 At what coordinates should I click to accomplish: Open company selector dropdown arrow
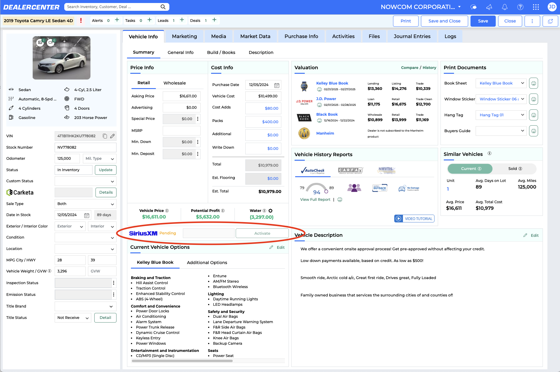459,7
